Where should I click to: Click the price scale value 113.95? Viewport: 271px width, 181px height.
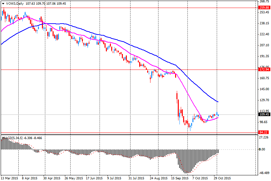point(264,111)
